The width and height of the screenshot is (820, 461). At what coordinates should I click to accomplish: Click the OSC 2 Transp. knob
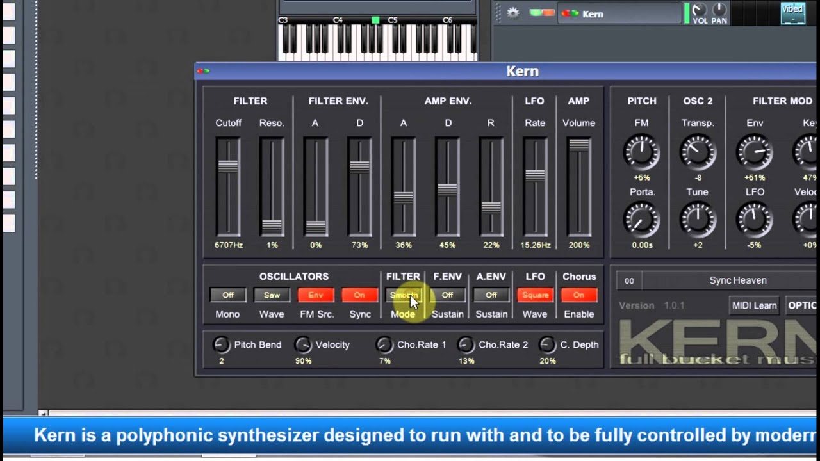698,152
